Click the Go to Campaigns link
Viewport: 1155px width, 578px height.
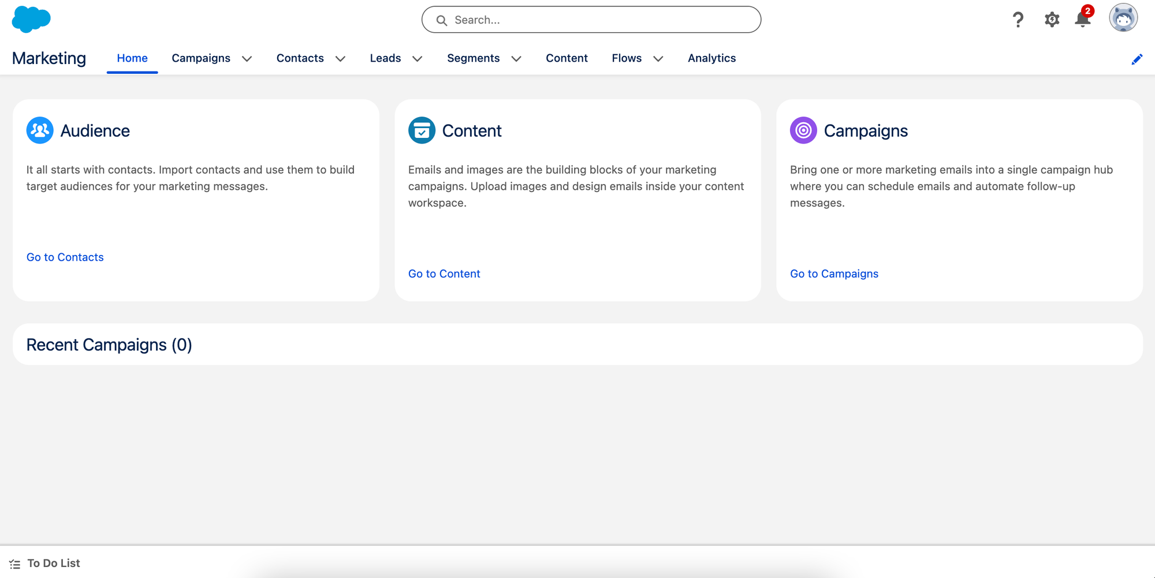coord(834,273)
